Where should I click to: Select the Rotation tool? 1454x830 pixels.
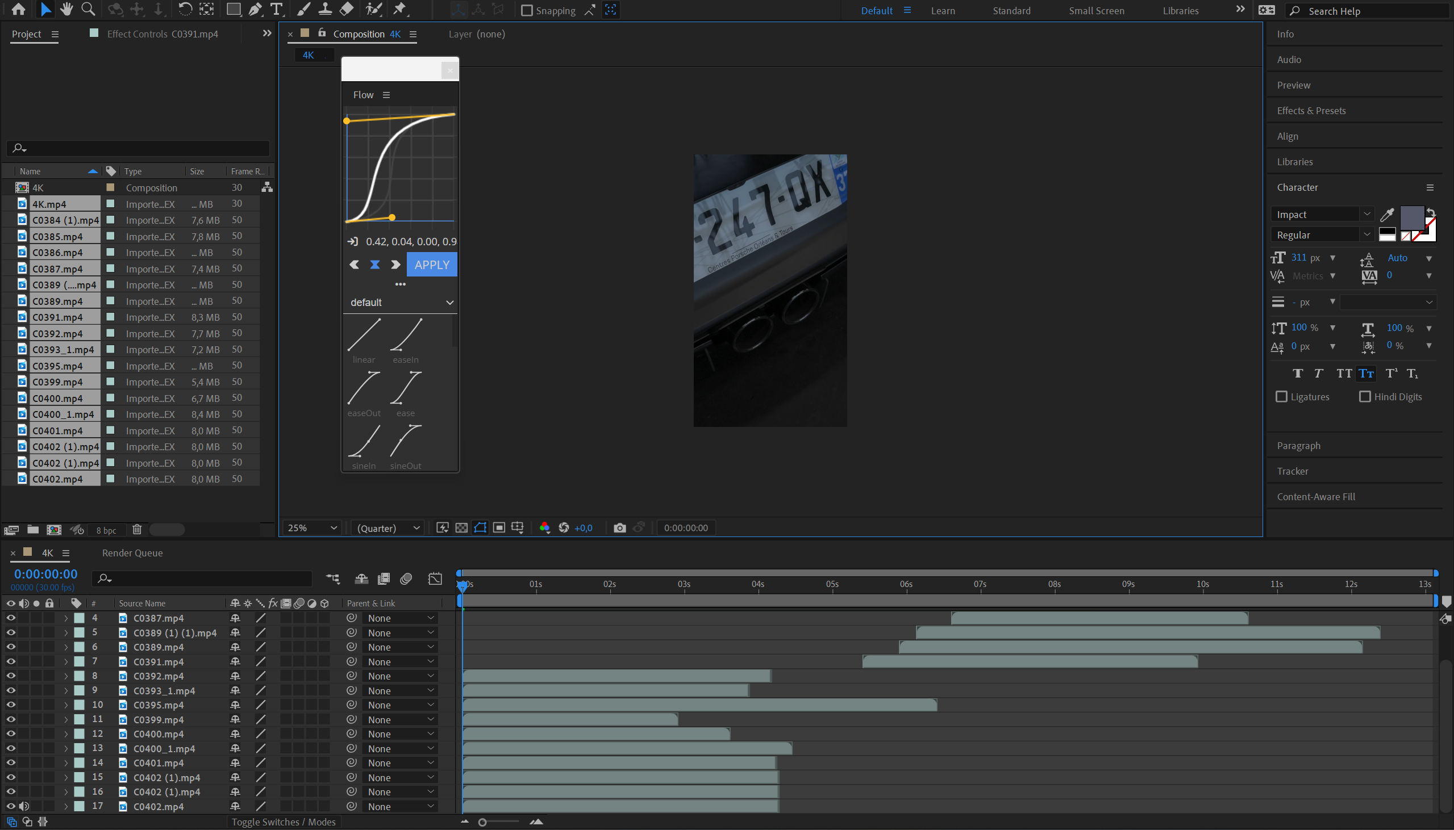tap(185, 9)
